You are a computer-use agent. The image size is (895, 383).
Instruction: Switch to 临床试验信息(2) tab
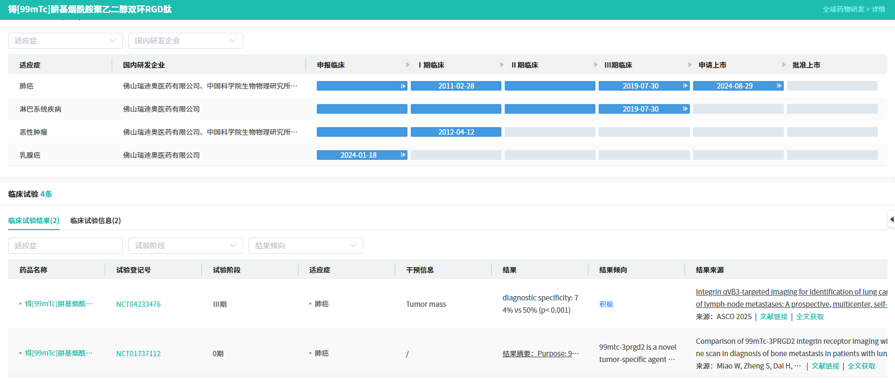point(96,220)
